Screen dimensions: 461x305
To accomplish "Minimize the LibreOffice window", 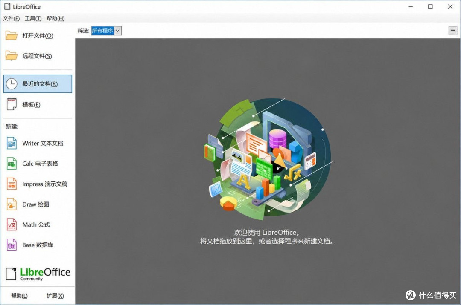I will [x=411, y=6].
